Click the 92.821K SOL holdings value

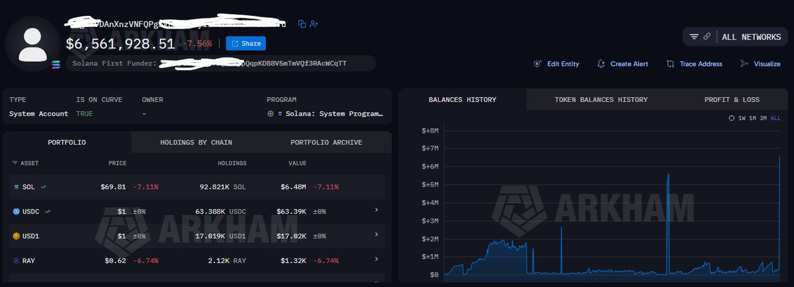[x=223, y=187]
